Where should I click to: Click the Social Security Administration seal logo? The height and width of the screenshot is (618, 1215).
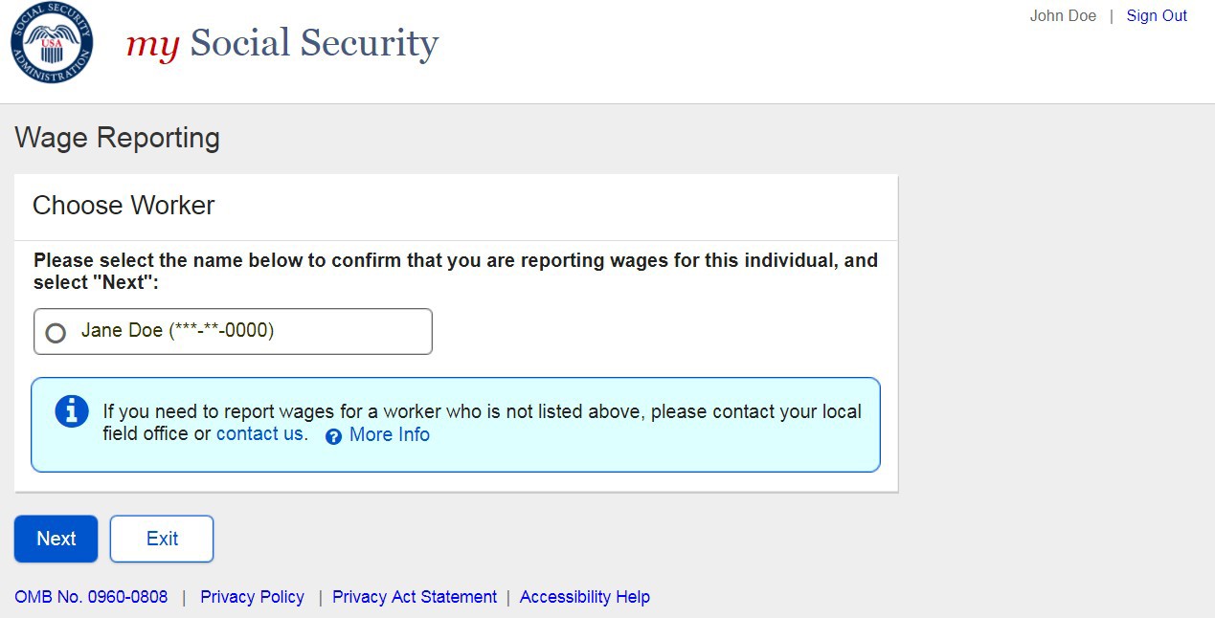pyautogui.click(x=52, y=43)
